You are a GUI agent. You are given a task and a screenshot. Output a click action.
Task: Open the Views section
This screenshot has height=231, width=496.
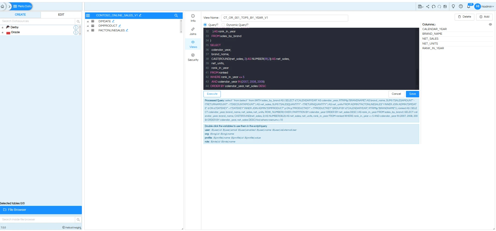coord(193,44)
